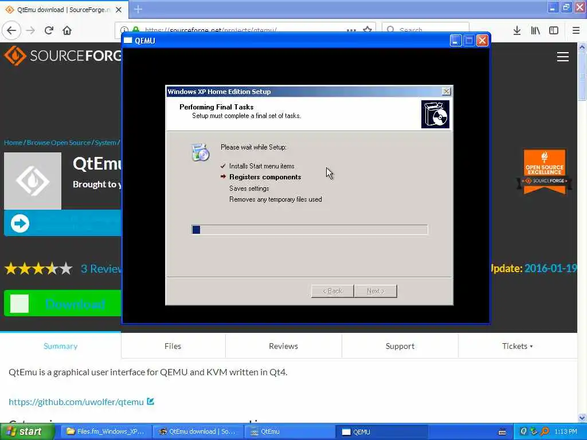Open the Support tab
Image resolution: width=587 pixels, height=440 pixels.
pyautogui.click(x=400, y=346)
